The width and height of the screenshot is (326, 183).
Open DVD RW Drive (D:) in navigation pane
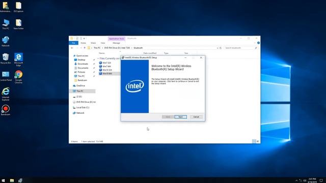click(85, 102)
